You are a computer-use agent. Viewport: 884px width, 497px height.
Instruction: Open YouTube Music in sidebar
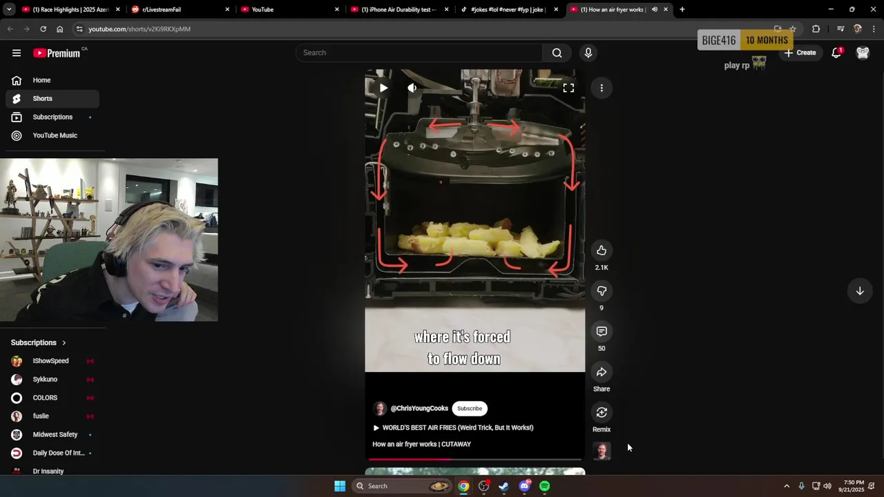[52, 135]
